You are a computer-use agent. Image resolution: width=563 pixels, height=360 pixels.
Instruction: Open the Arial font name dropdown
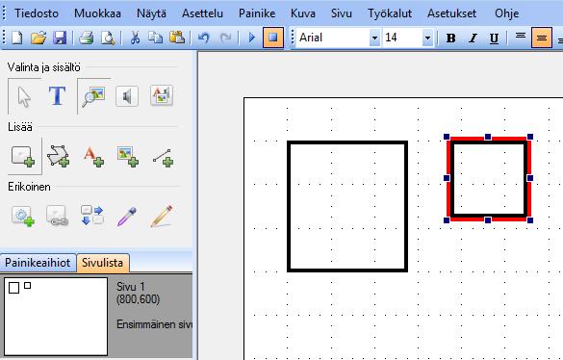pyautogui.click(x=374, y=38)
